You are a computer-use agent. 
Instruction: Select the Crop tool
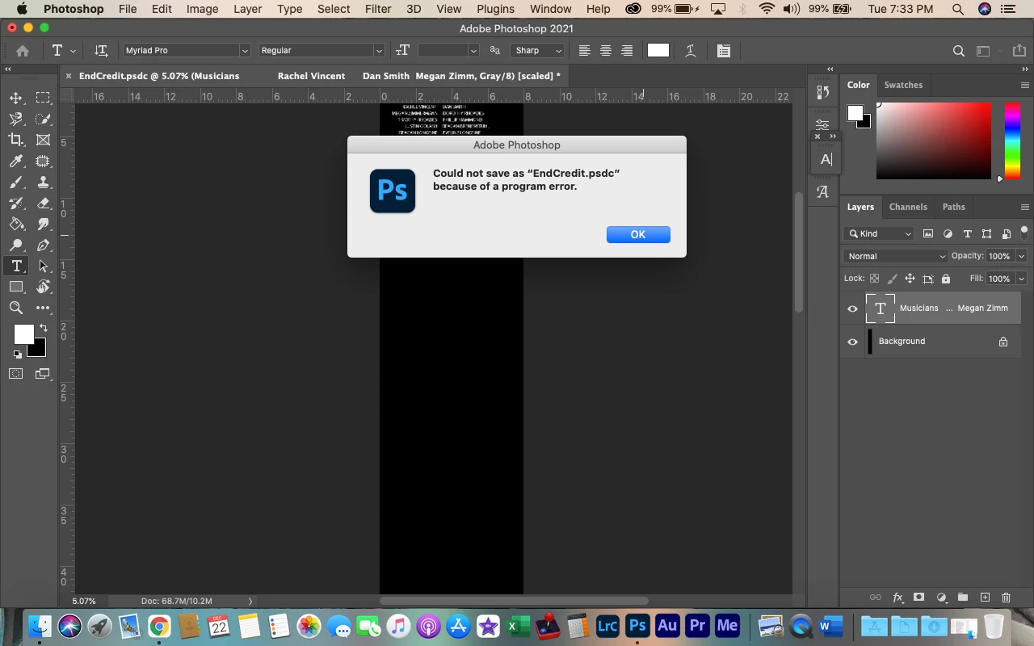[x=16, y=140]
